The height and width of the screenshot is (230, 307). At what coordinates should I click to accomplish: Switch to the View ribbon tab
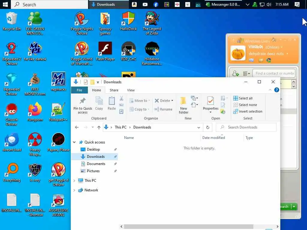pyautogui.click(x=131, y=90)
